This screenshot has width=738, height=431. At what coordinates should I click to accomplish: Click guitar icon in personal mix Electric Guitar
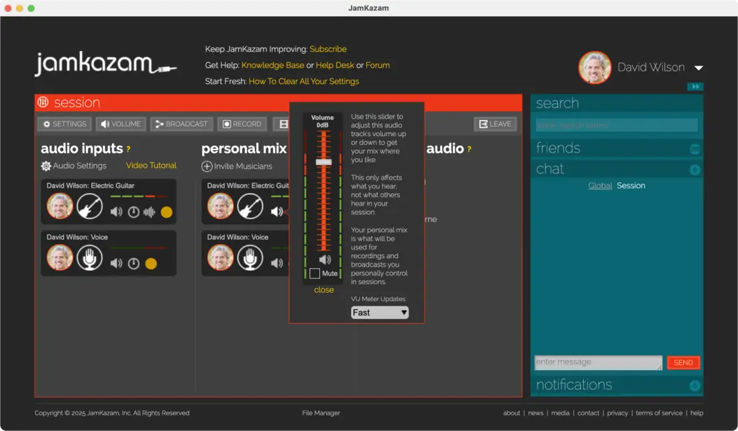tap(250, 206)
